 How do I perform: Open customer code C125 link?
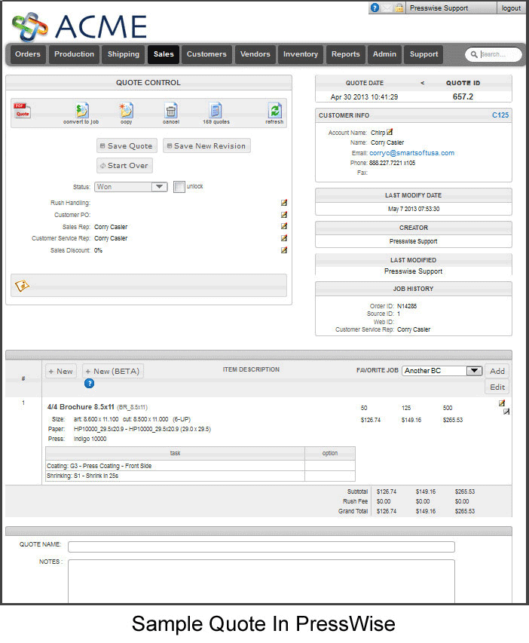[x=500, y=115]
